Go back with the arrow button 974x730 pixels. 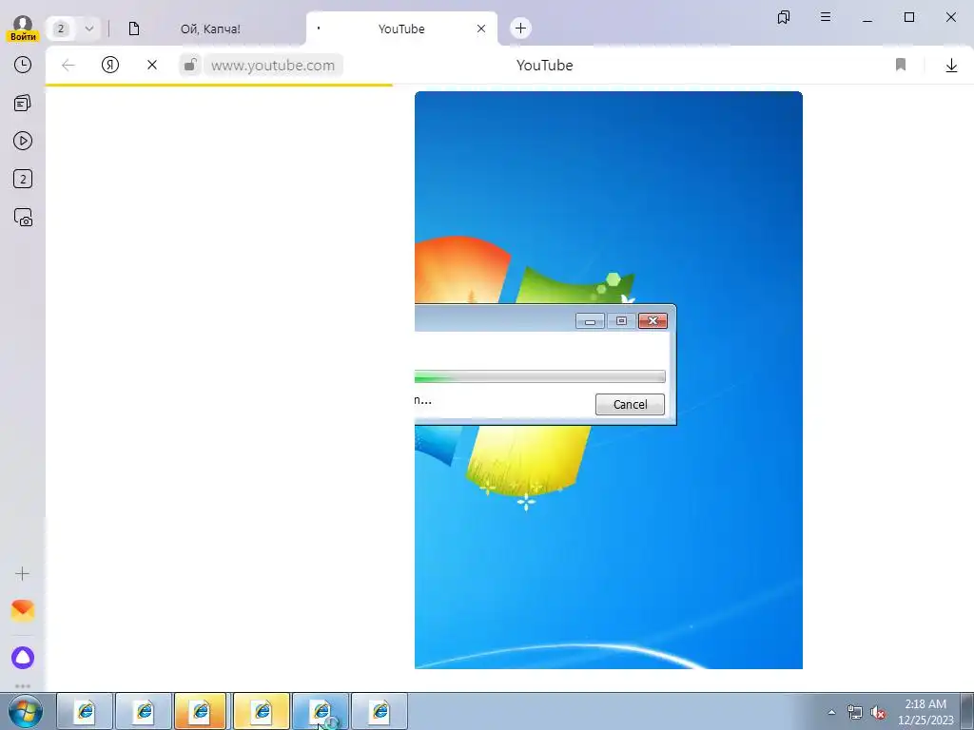tap(68, 66)
